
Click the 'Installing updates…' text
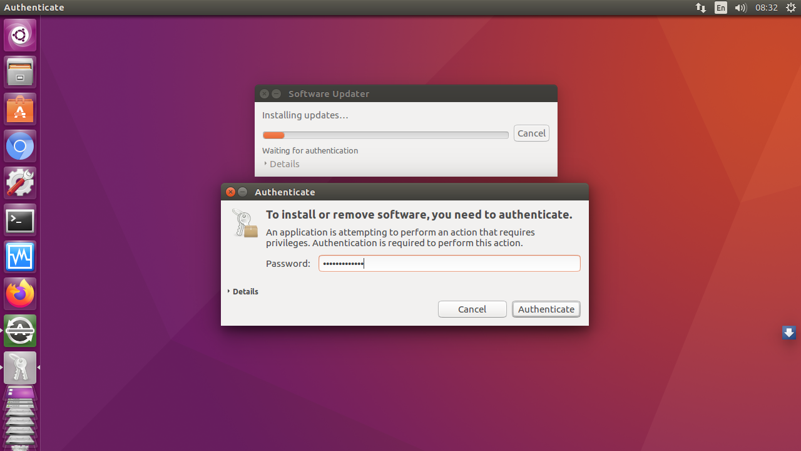305,115
